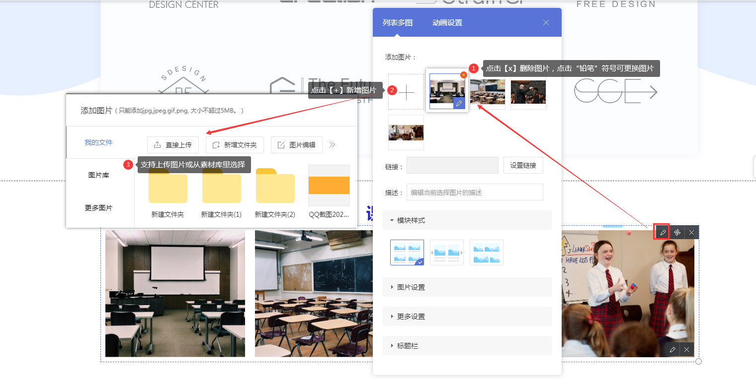This screenshot has height=385, width=756.
Task: Collapse the 模块样式 section
Action: click(467, 220)
